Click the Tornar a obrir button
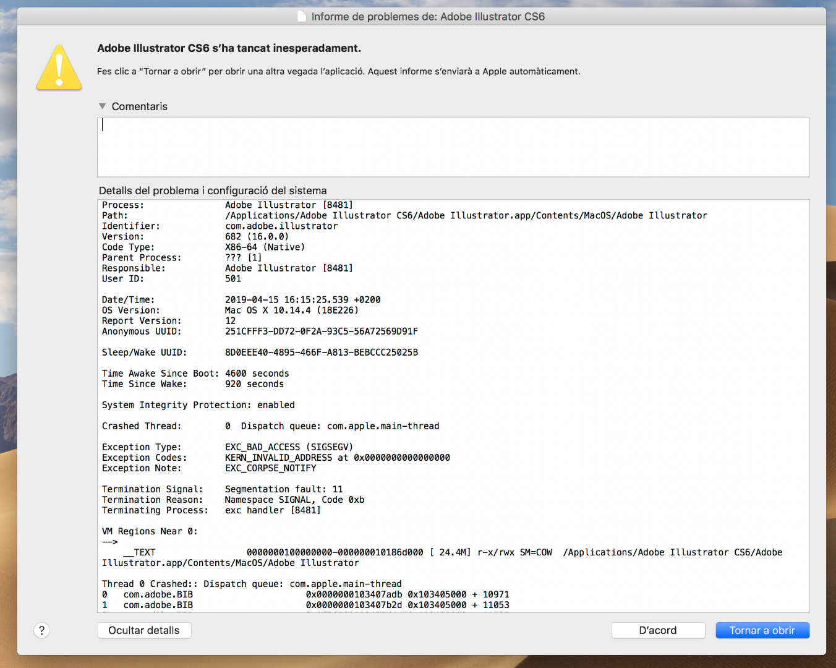Viewport: 836px width, 668px height. pyautogui.click(x=762, y=630)
